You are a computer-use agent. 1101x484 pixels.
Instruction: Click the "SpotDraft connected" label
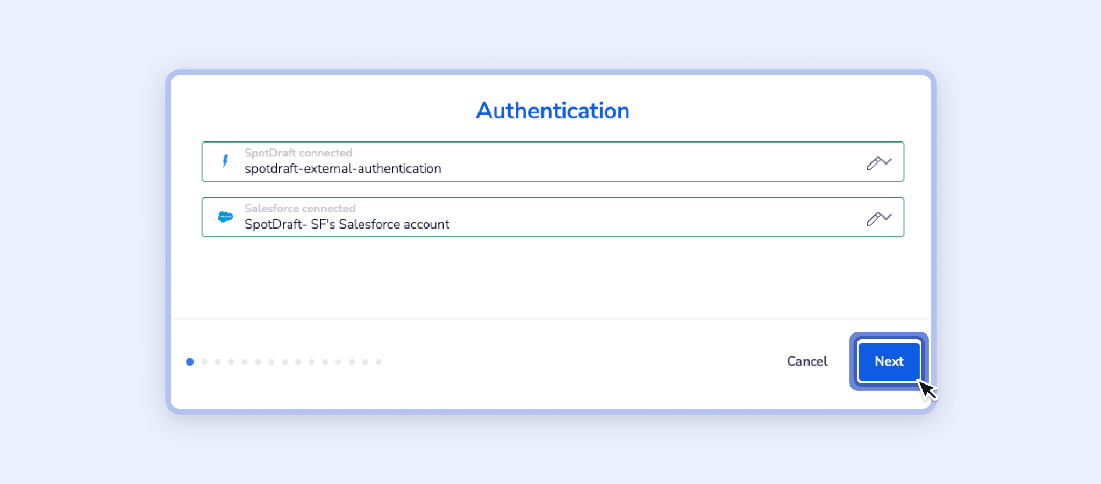(298, 153)
